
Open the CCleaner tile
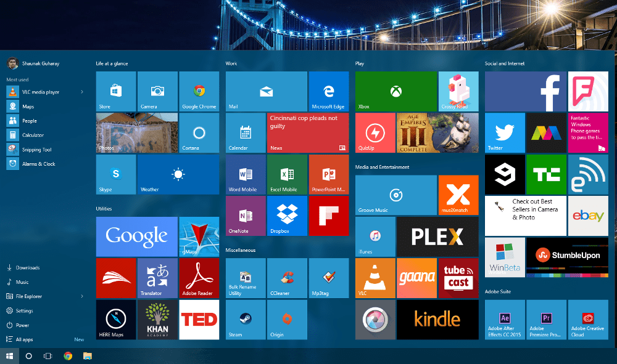point(287,278)
